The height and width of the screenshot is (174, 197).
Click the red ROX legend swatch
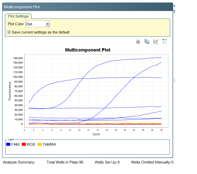(x=24, y=144)
